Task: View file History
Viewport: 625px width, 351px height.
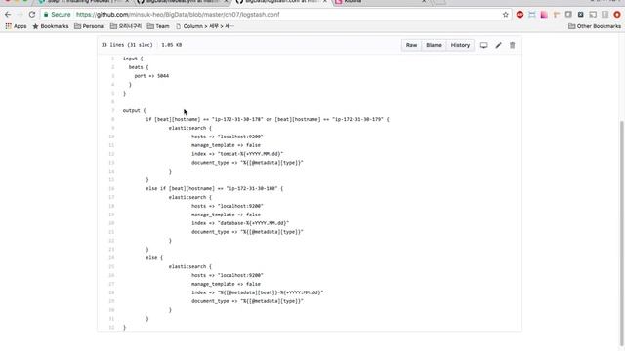Action: tap(460, 45)
